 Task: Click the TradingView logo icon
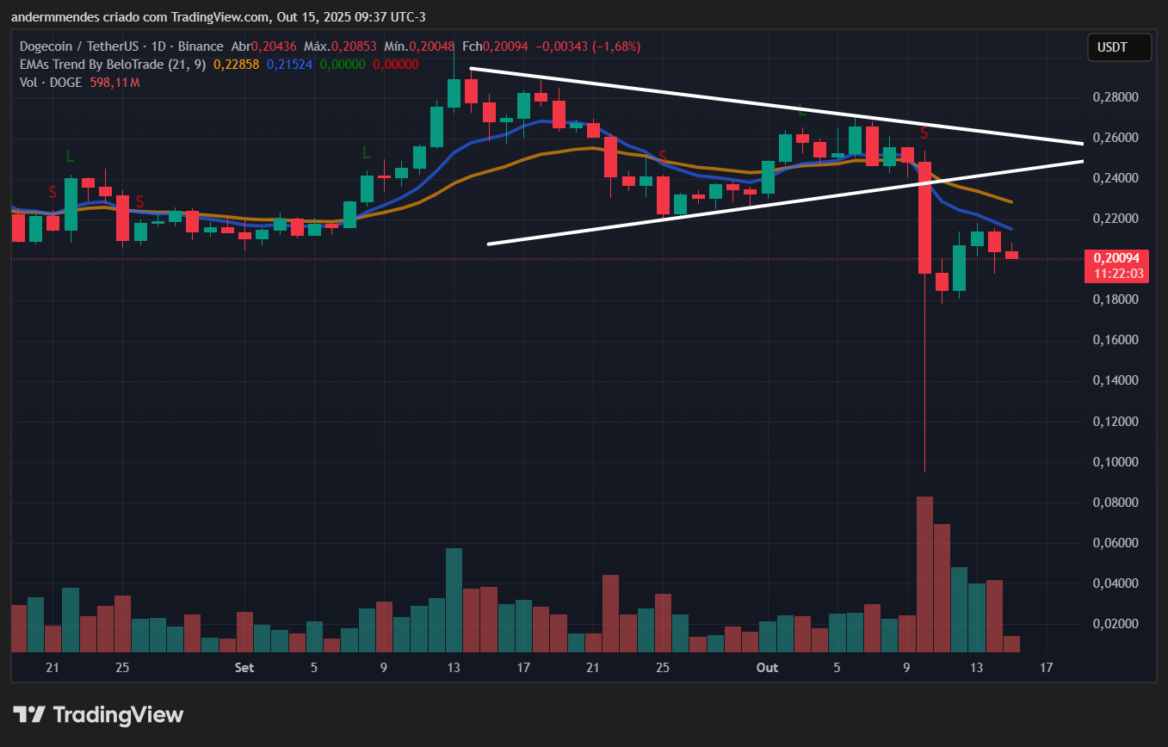28,714
